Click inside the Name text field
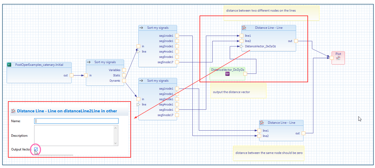Screen dimensions: 375x168 click(x=76, y=121)
